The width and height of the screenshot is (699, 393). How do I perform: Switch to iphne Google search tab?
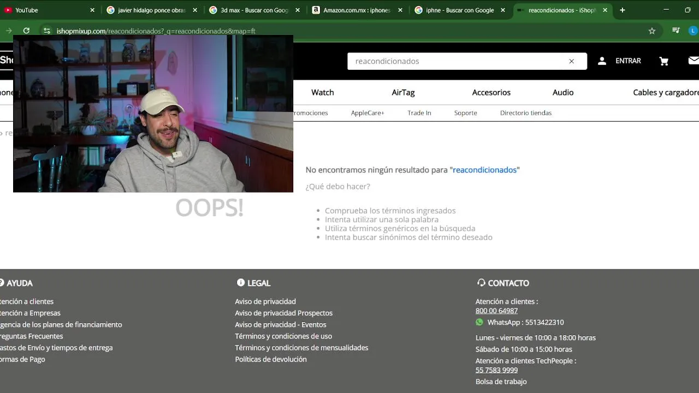coord(460,10)
